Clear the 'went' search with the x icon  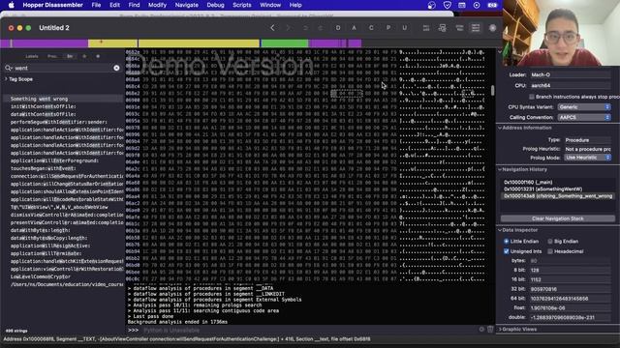116,68
